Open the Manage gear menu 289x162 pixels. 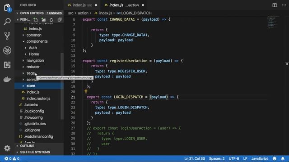(x=7, y=148)
